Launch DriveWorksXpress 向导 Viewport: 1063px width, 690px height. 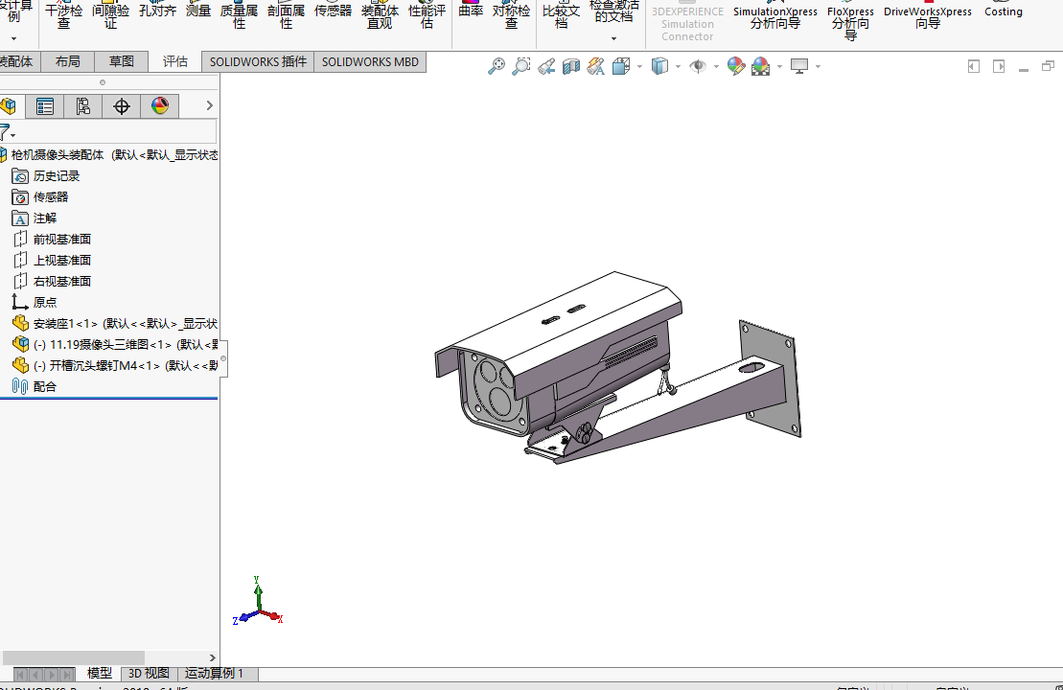pyautogui.click(x=928, y=16)
